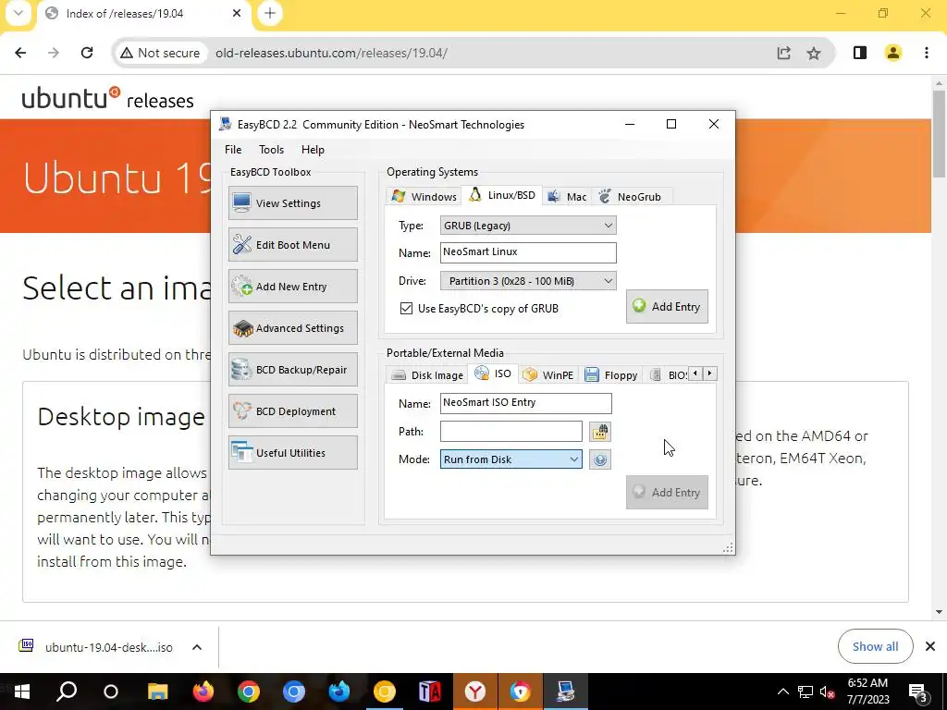This screenshot has width=947, height=710.
Task: Open the Windows Start menu
Action: click(22, 692)
